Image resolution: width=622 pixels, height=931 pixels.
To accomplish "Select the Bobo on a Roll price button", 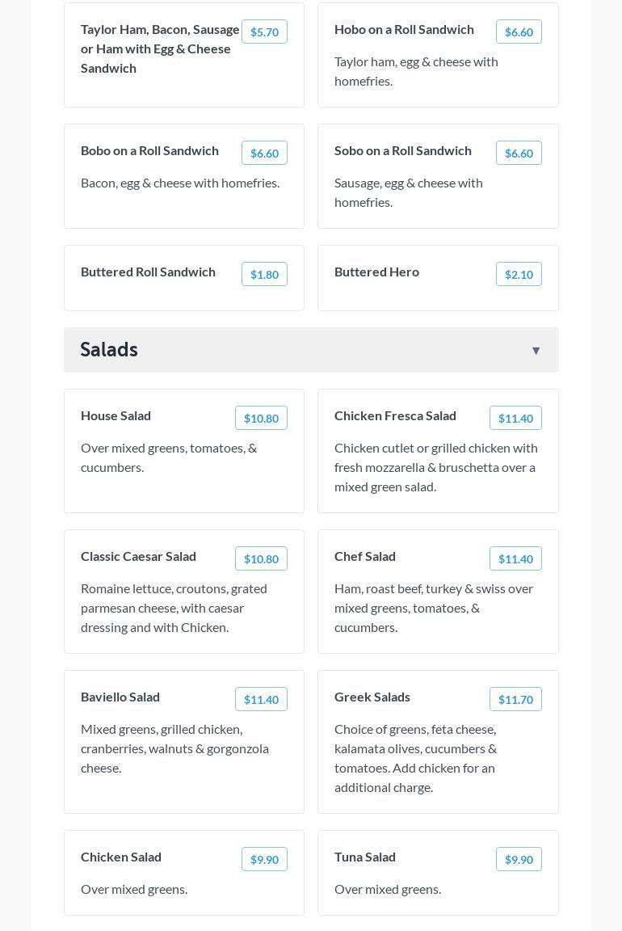I will click(264, 154).
